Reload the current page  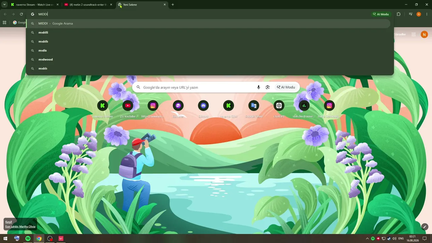coord(21,14)
